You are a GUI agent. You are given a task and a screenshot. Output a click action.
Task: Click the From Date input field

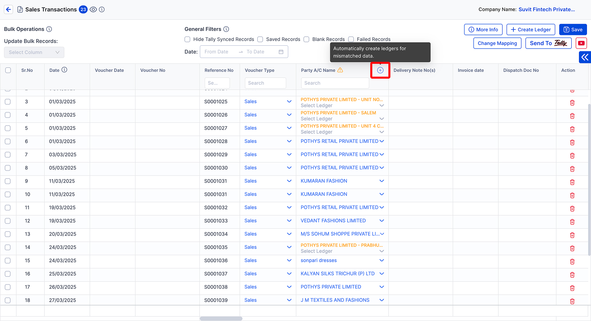click(x=216, y=52)
